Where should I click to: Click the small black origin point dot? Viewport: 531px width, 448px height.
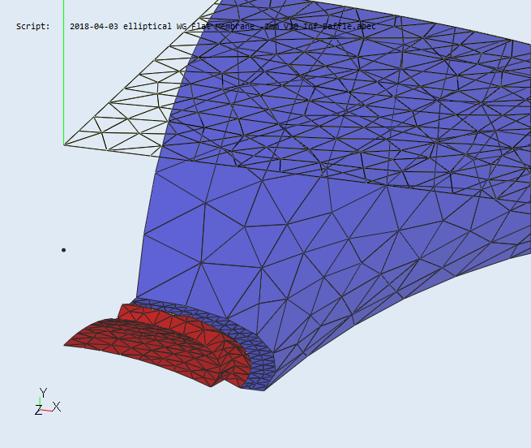click(63, 250)
